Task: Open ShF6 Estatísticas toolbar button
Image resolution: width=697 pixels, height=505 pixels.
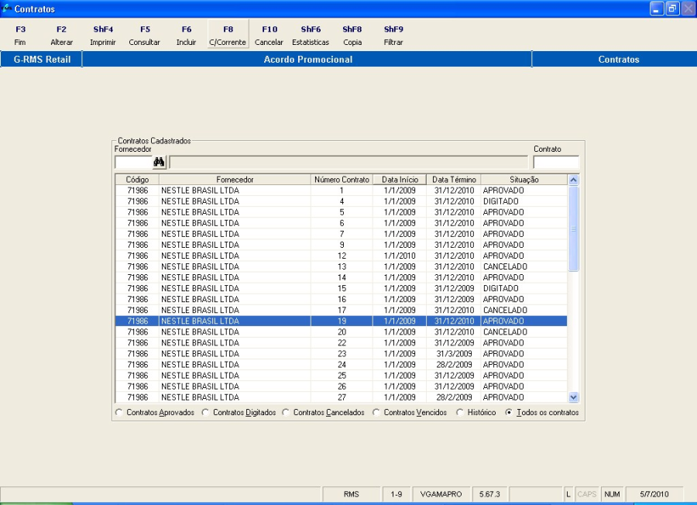Action: pyautogui.click(x=311, y=36)
